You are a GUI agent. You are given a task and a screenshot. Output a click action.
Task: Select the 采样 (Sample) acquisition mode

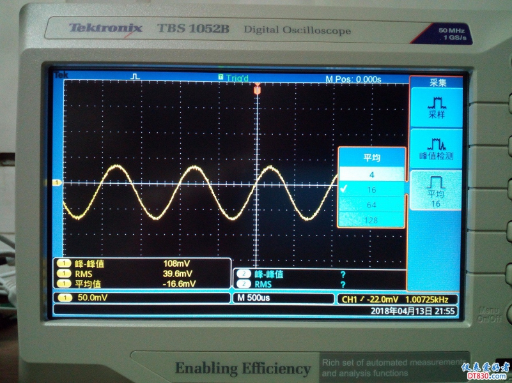tap(437, 107)
